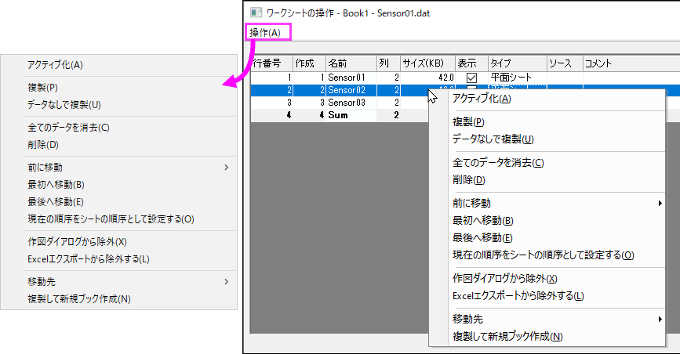Image resolution: width=680 pixels, height=354 pixels.
Task: Toggle the 表示 checkbox for Sensor01
Action: click(x=471, y=78)
